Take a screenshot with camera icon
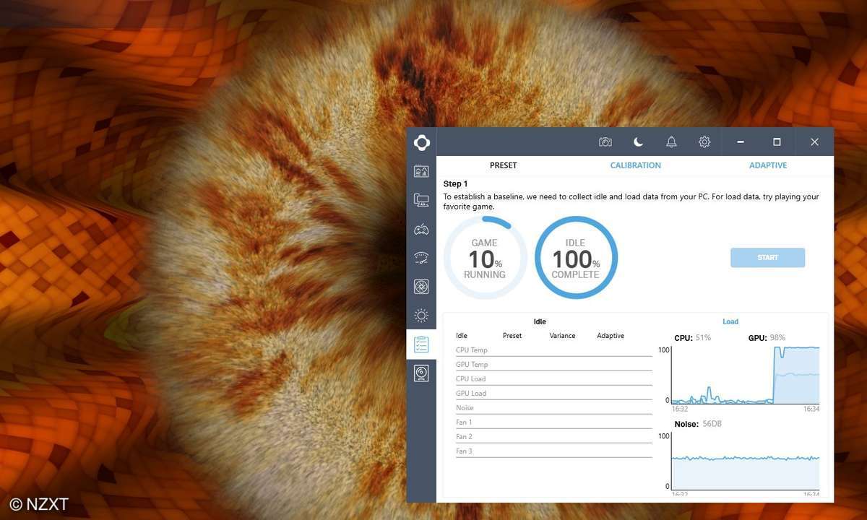The image size is (867, 520). pyautogui.click(x=605, y=142)
